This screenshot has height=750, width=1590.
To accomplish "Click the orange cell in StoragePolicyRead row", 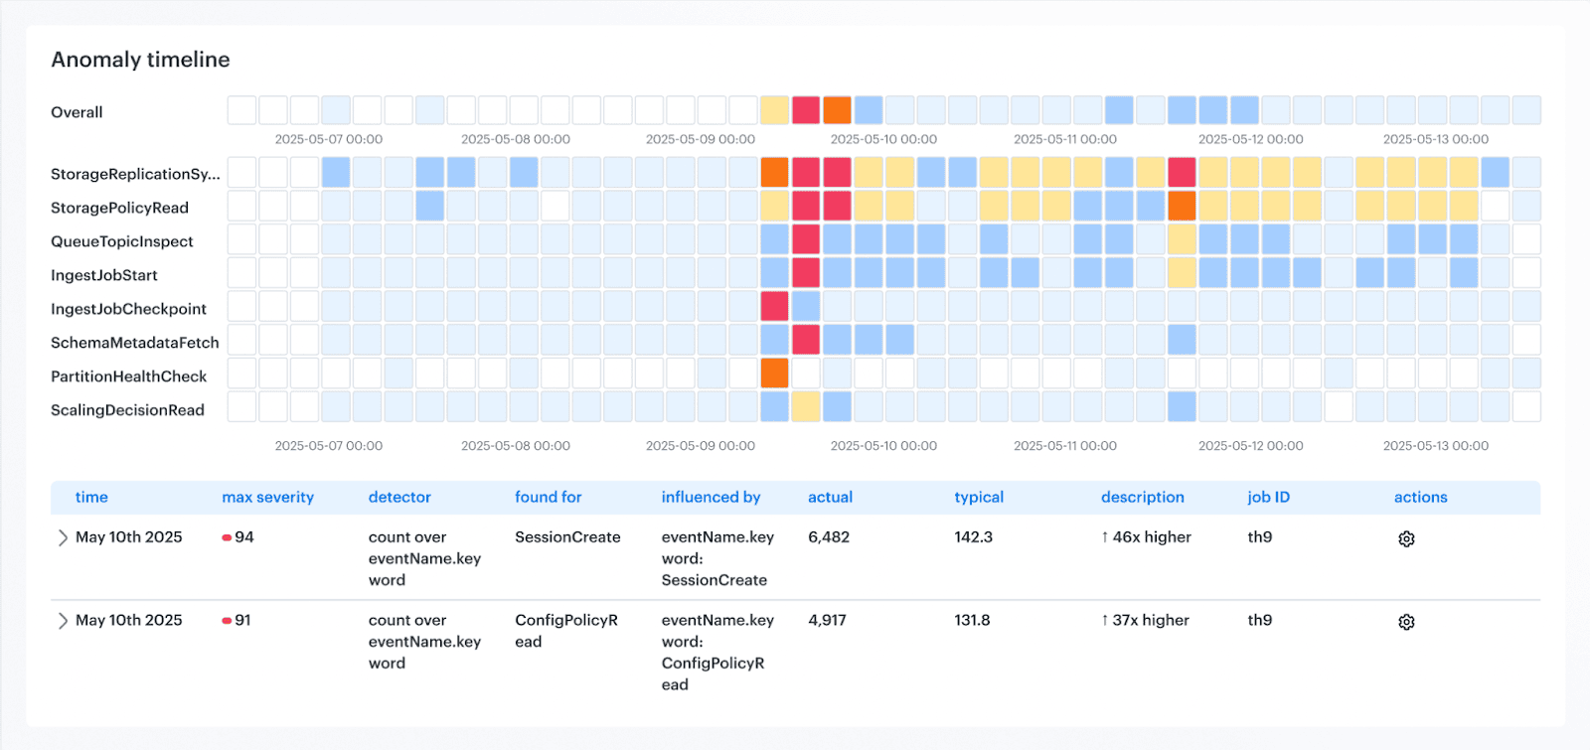I will point(1182,206).
